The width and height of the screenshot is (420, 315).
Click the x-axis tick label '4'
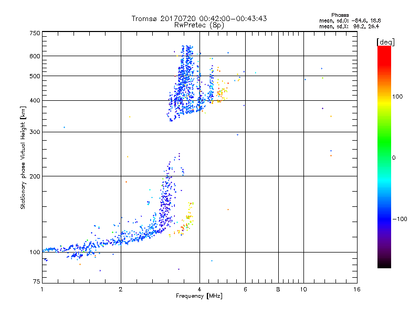coord(199,289)
